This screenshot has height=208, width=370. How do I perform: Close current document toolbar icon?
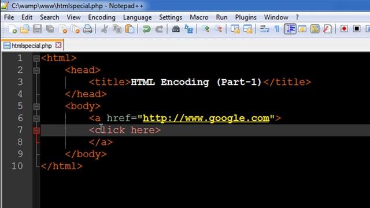63,29
